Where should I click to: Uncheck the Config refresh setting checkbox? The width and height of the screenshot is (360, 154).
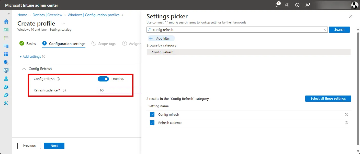[152, 114]
